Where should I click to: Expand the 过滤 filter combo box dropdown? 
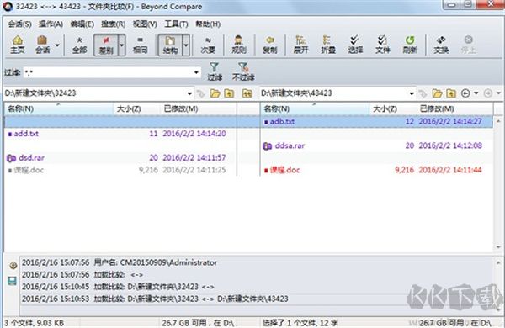coord(196,72)
